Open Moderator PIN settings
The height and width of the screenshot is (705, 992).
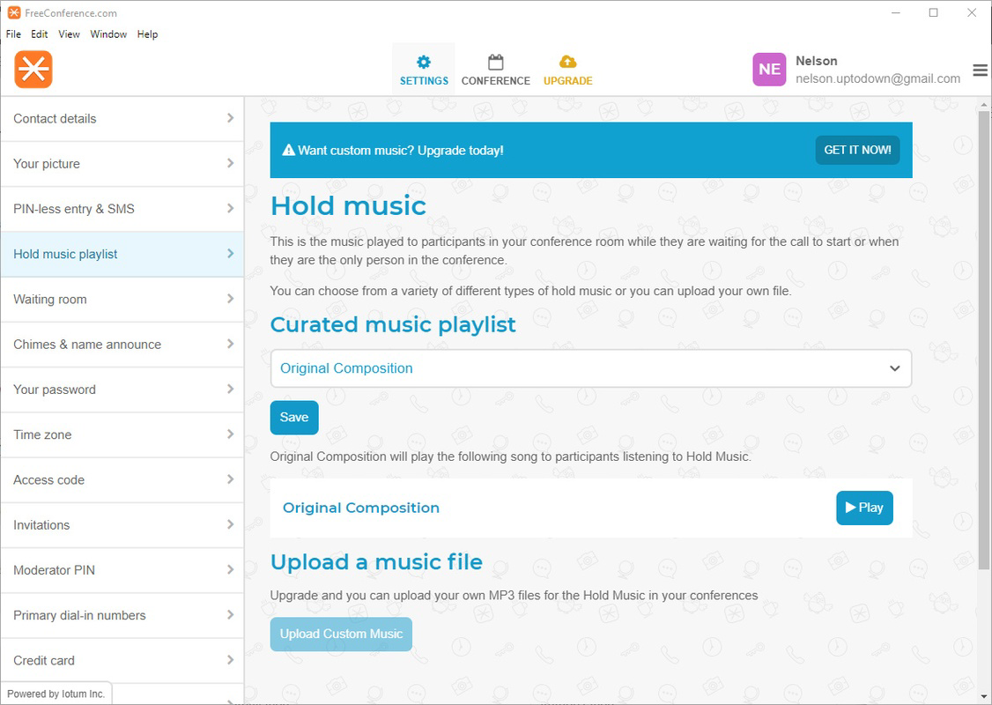pos(122,570)
